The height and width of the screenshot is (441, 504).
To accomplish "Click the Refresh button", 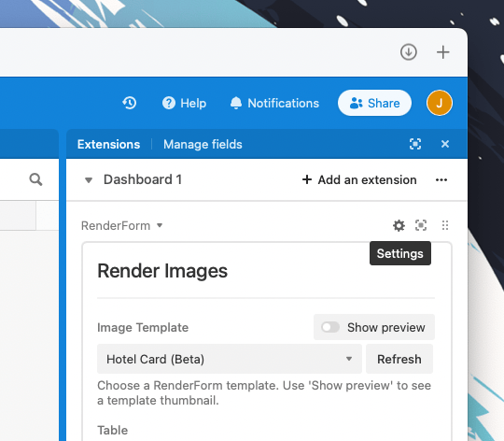I will (x=399, y=359).
